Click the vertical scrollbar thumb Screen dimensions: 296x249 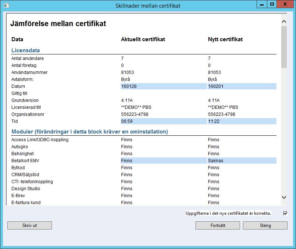point(284,47)
